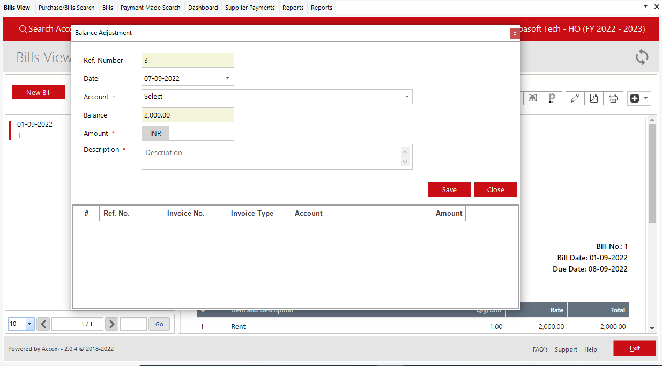Viewport: 662px width, 366px height.
Task: Click the printer icon
Action: coord(613,98)
